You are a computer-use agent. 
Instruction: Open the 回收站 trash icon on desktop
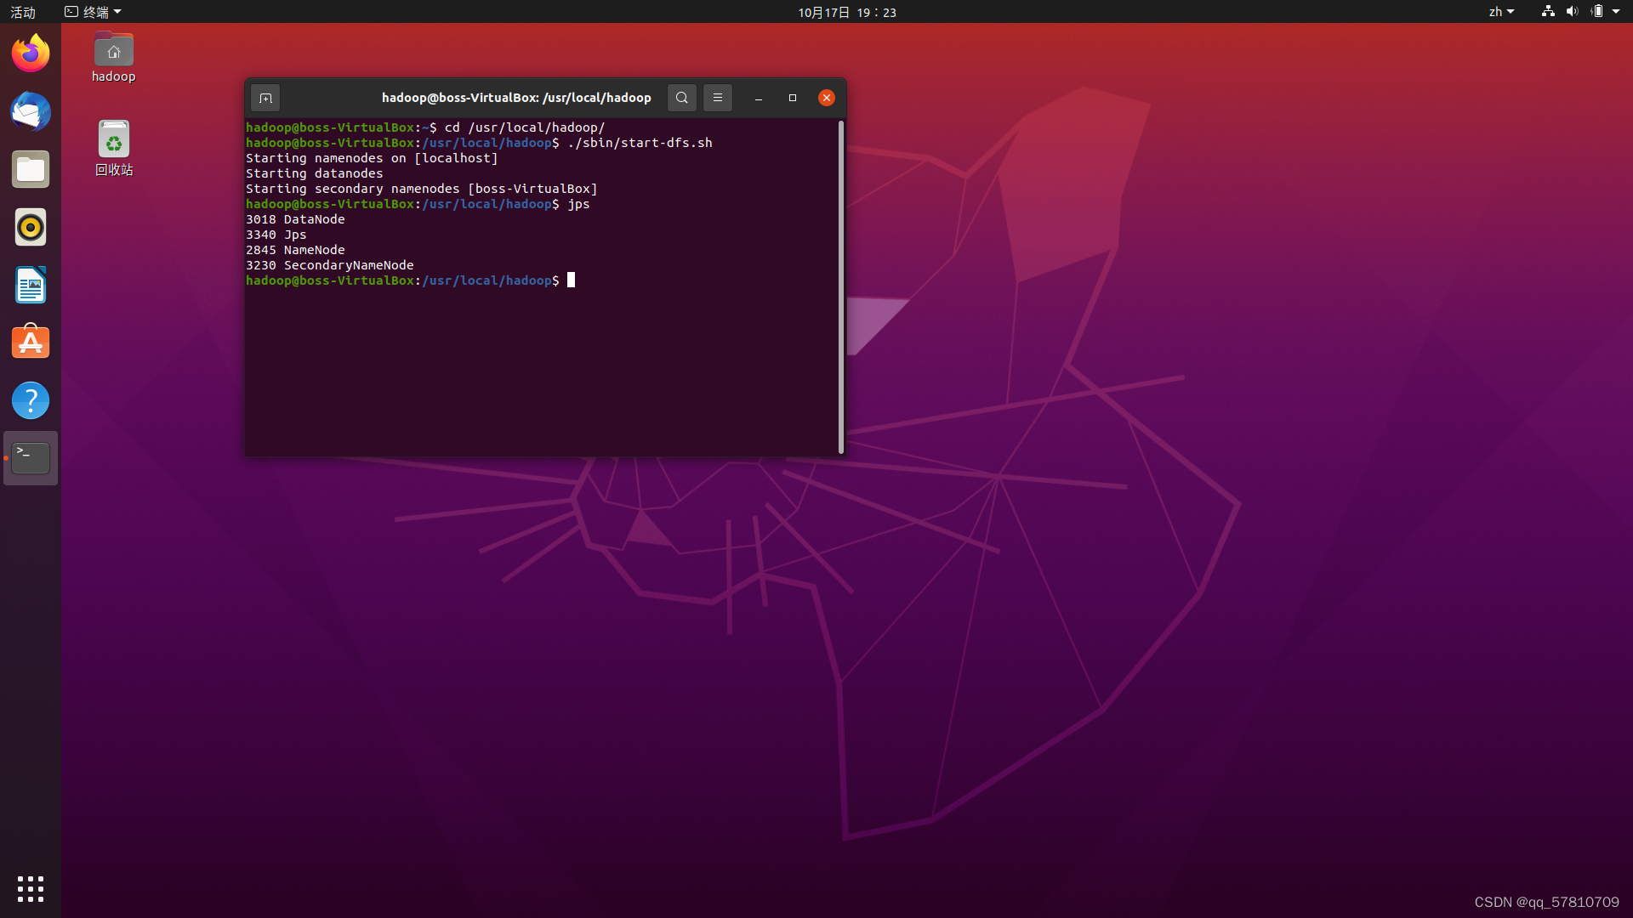(x=114, y=148)
